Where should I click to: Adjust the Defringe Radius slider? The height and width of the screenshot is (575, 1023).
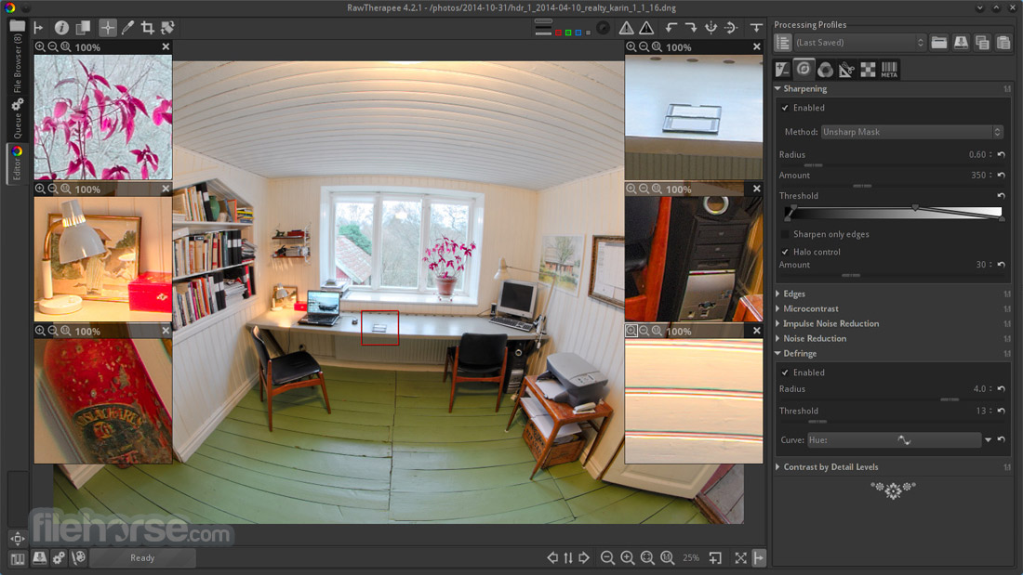(x=950, y=399)
